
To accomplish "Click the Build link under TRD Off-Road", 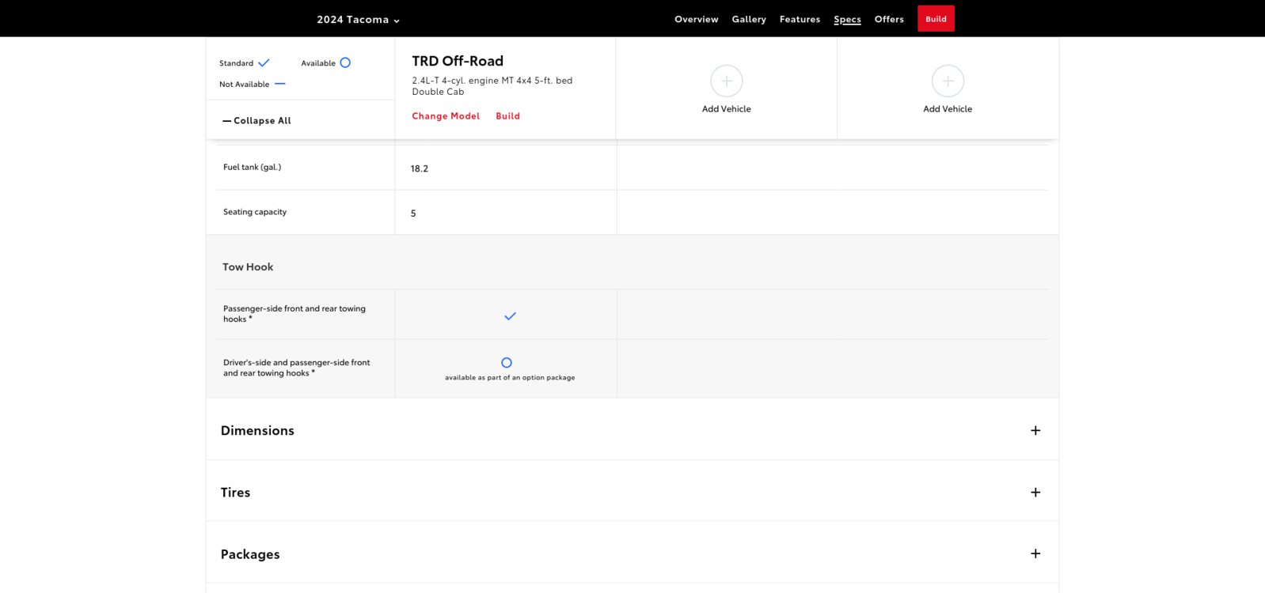I will pos(507,116).
